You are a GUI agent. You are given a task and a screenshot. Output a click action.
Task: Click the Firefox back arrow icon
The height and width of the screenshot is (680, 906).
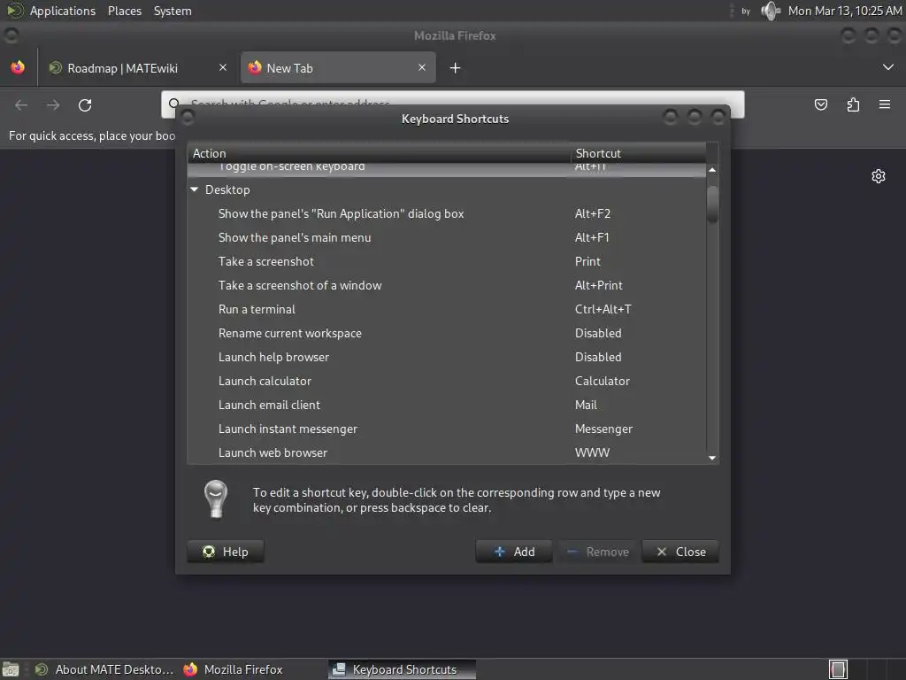[21, 105]
